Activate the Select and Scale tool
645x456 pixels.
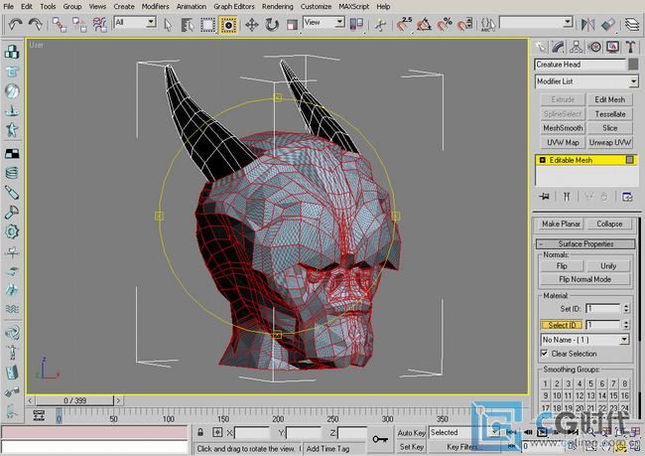[x=292, y=25]
